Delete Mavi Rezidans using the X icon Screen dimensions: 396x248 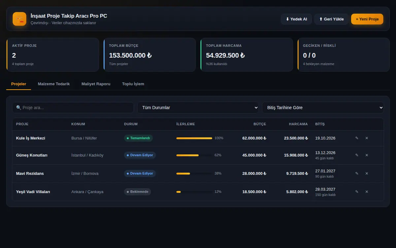[367, 173]
